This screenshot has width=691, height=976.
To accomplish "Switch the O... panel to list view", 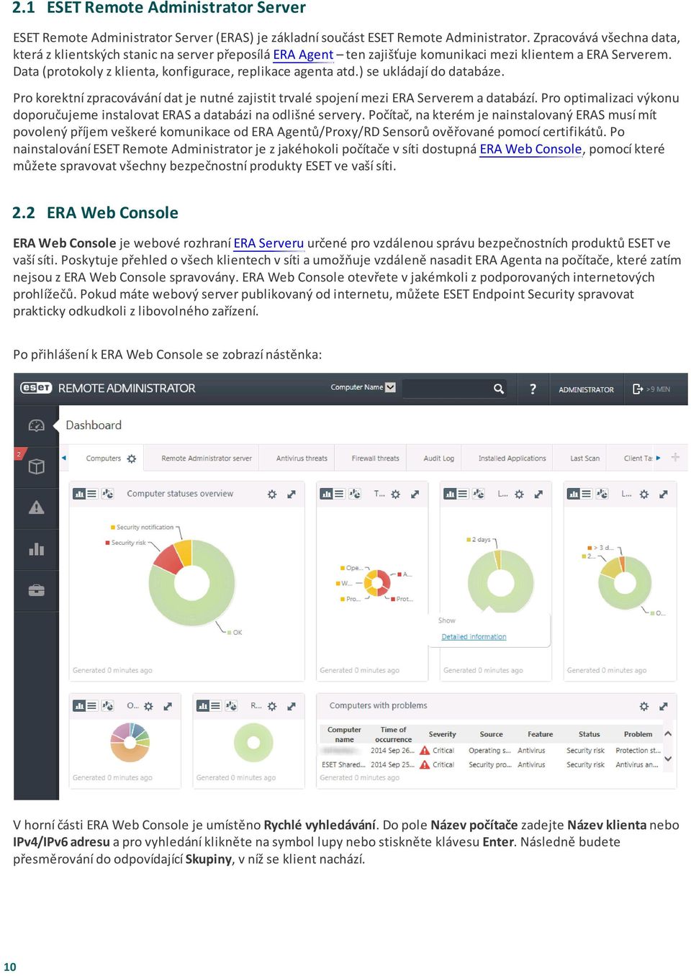I will (92, 706).
